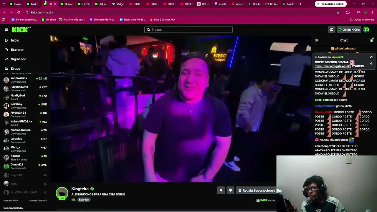Switch to the ZekaGa browser tab
377x212 pixels.
[221, 4]
